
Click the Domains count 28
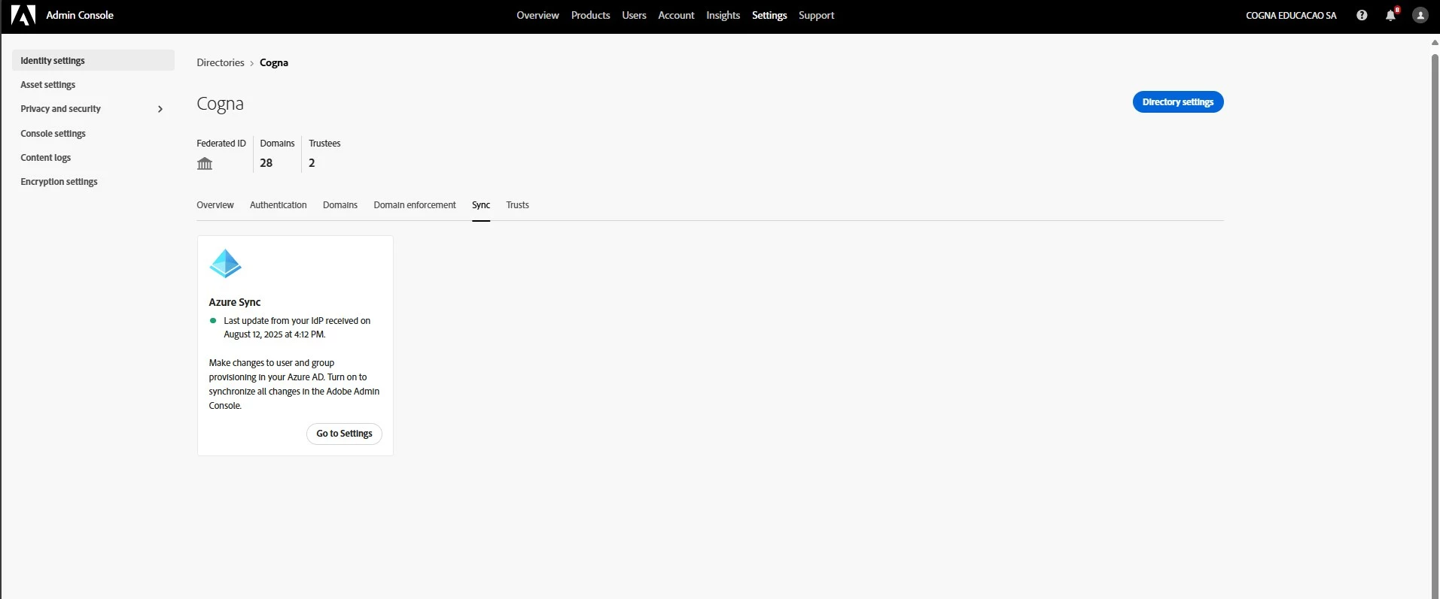point(266,163)
